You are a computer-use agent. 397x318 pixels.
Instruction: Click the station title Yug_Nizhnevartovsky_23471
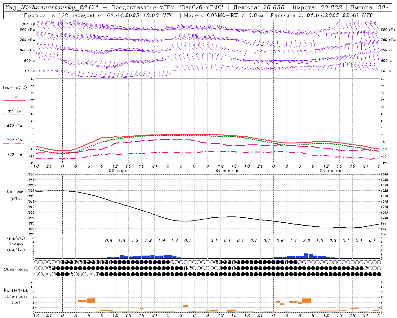(51, 7)
